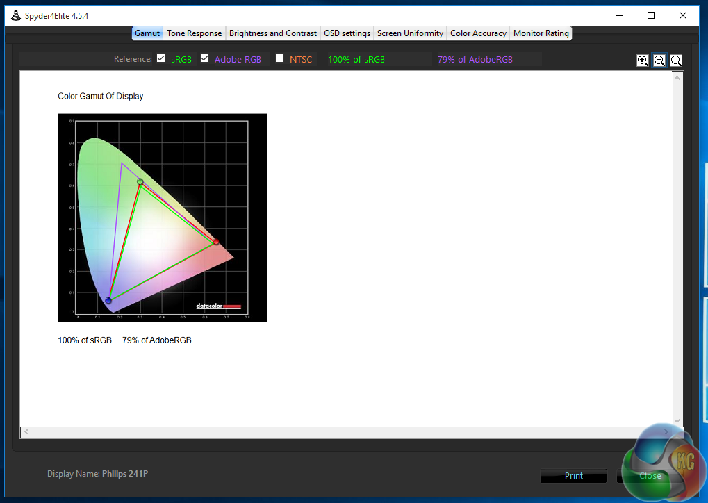Click the reset zoom magnifier icon
This screenshot has width=708, height=503.
coord(676,60)
